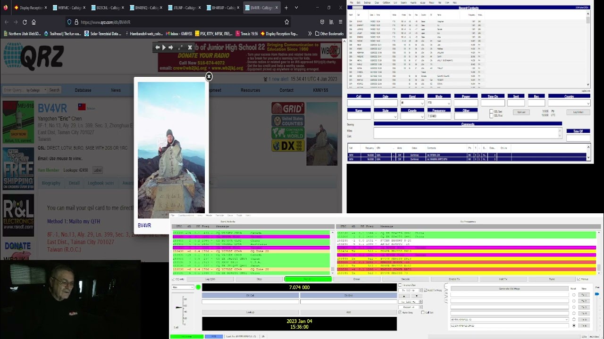604x339 pixels.
Task: Open Continents of the World badge
Action: 288,133
